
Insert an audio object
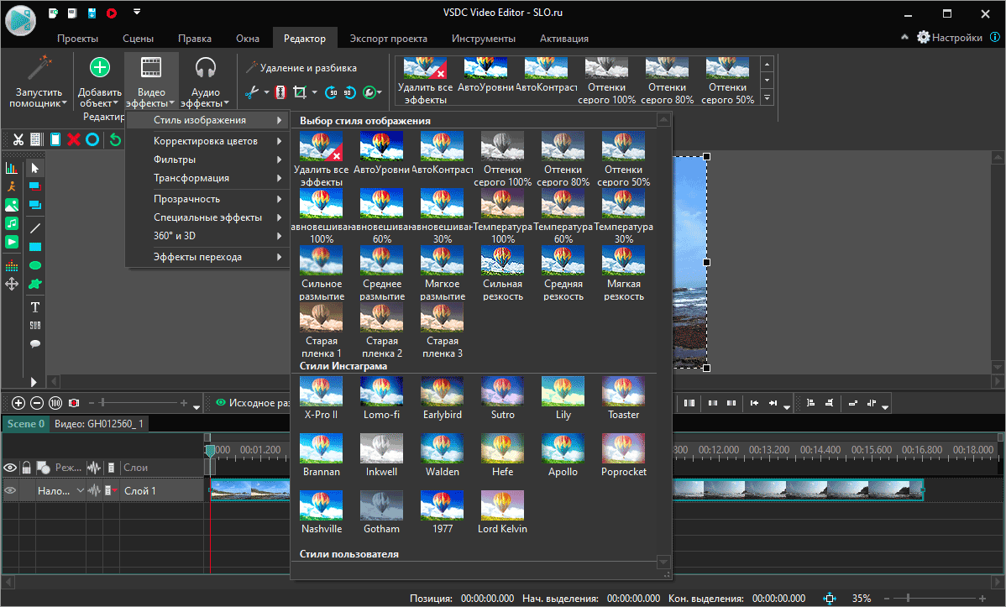coord(12,223)
